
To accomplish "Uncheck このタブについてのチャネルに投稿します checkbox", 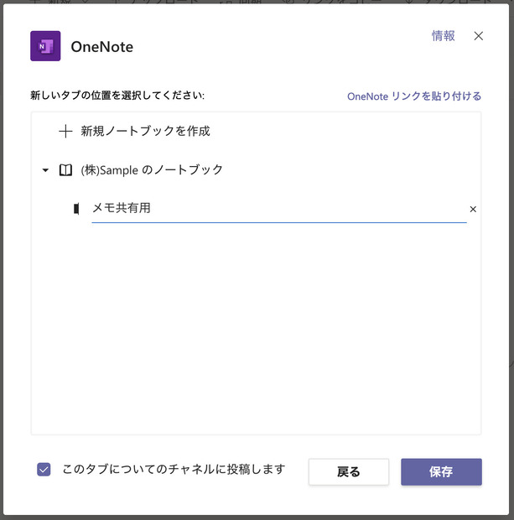I will [x=44, y=470].
